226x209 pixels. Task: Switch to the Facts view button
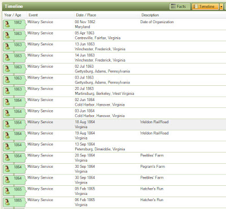coord(180,6)
